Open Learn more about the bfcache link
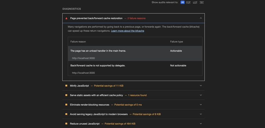The width and height of the screenshot is (265, 128). pos(128,31)
